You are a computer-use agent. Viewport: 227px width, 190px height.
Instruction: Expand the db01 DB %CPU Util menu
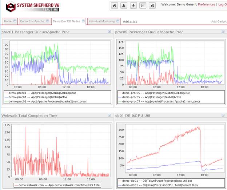223,115
